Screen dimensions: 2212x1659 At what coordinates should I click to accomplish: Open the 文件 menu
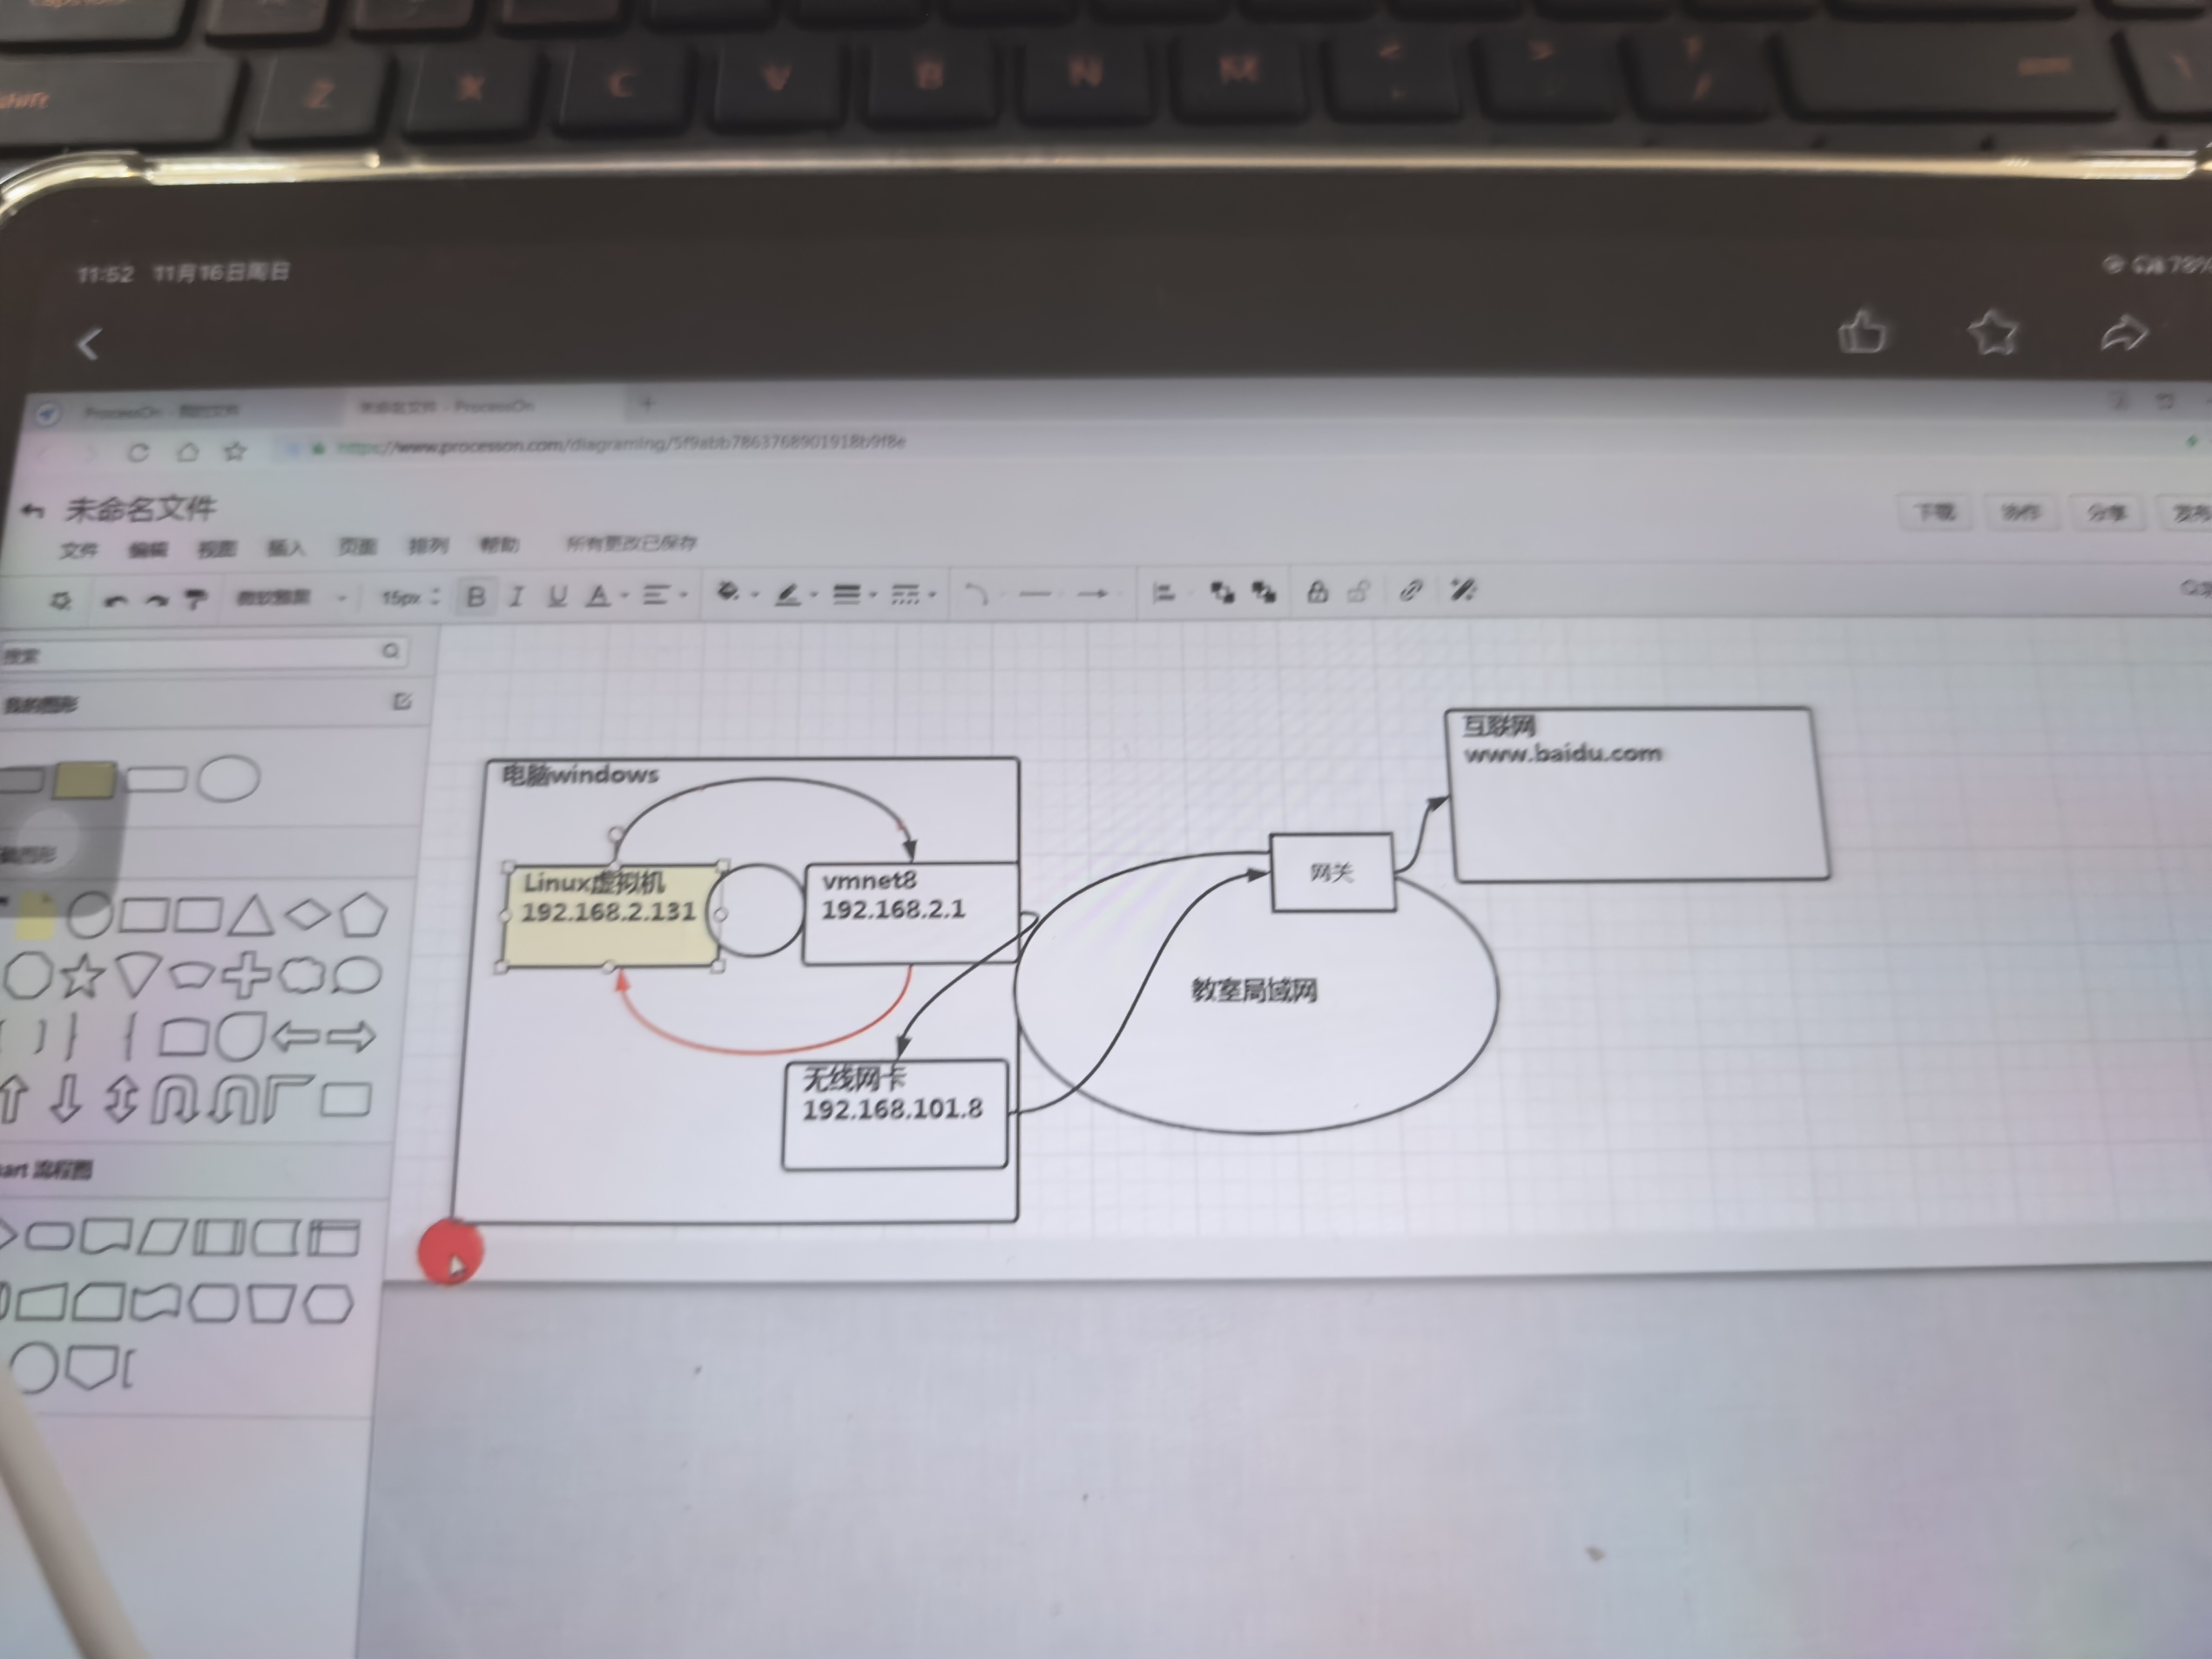pos(78,550)
